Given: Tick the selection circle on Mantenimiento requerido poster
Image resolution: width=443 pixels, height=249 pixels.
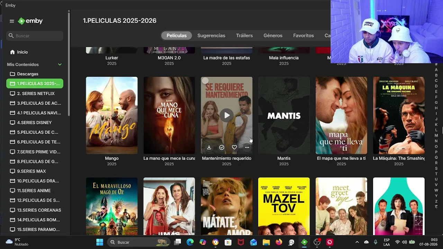Looking at the screenshot, I should click(x=205, y=81).
